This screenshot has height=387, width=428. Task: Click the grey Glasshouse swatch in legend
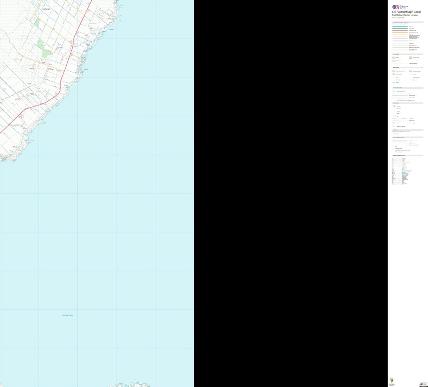pyautogui.click(x=394, y=61)
